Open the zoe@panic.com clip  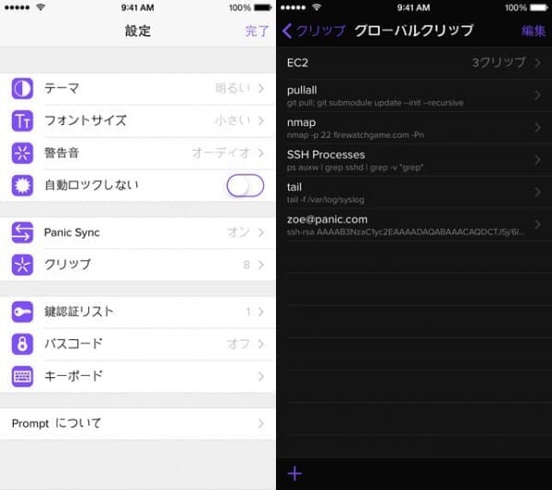414,224
